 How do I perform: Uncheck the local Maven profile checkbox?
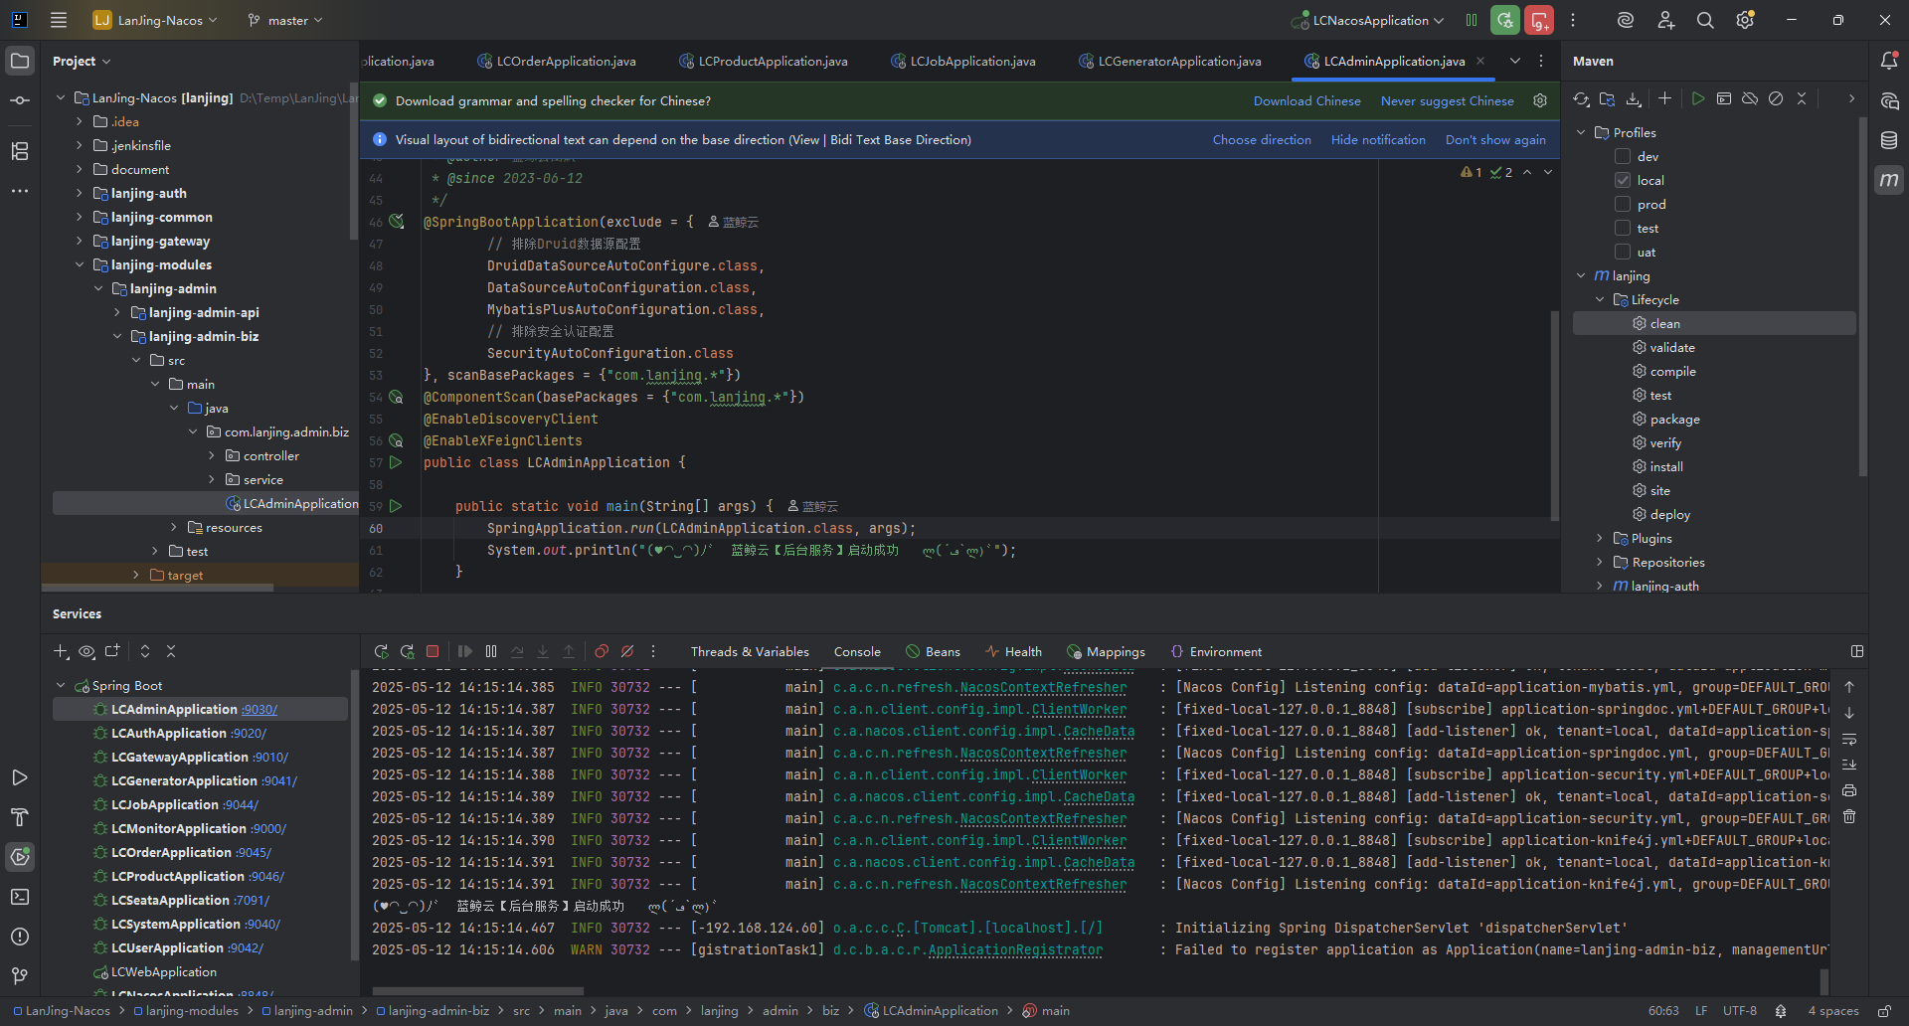click(1623, 180)
